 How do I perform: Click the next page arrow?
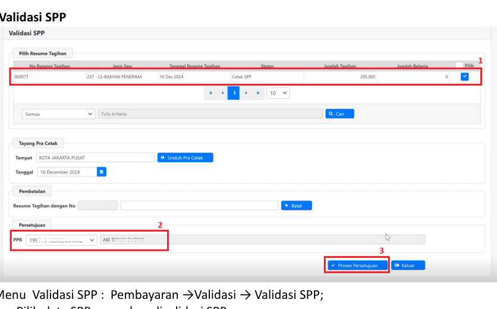(246, 93)
